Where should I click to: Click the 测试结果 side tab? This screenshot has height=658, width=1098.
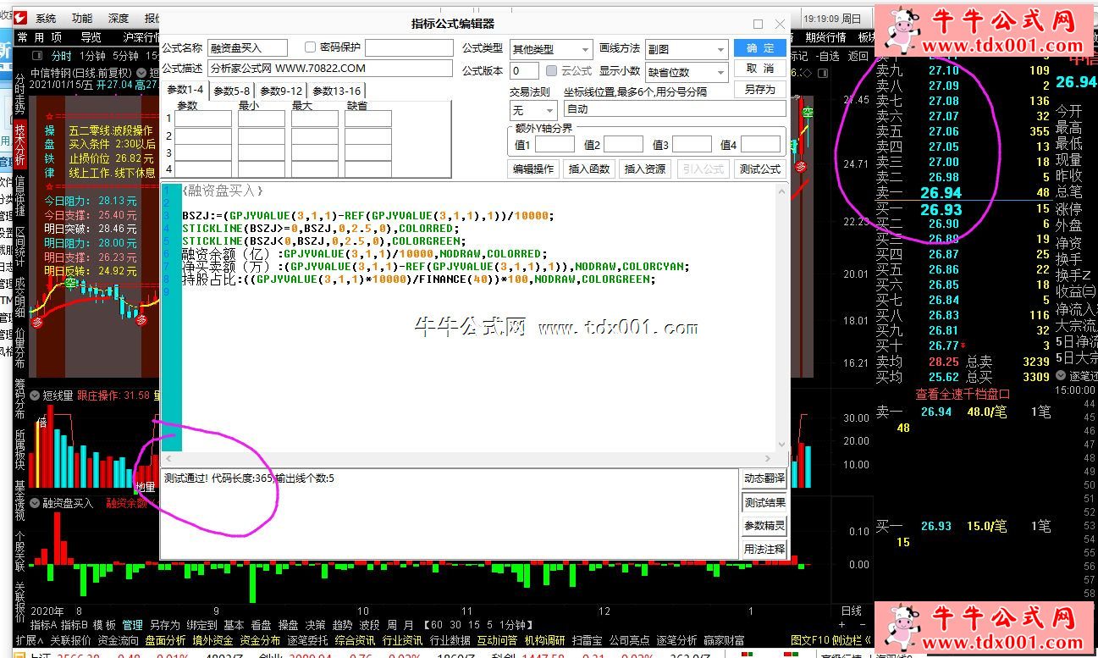(764, 502)
